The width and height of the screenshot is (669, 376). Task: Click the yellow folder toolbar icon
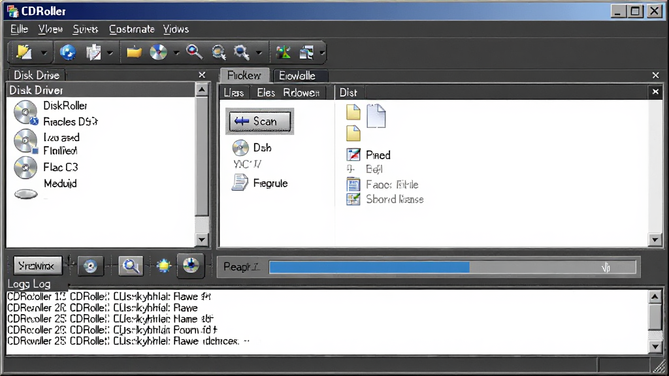coord(134,52)
